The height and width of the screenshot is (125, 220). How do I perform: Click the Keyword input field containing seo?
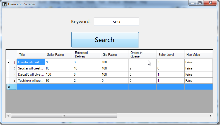[116, 21]
